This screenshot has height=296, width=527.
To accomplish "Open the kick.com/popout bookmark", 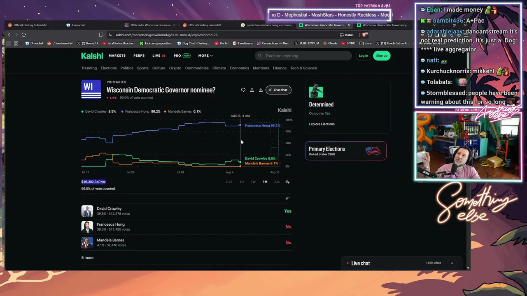I will [157, 43].
